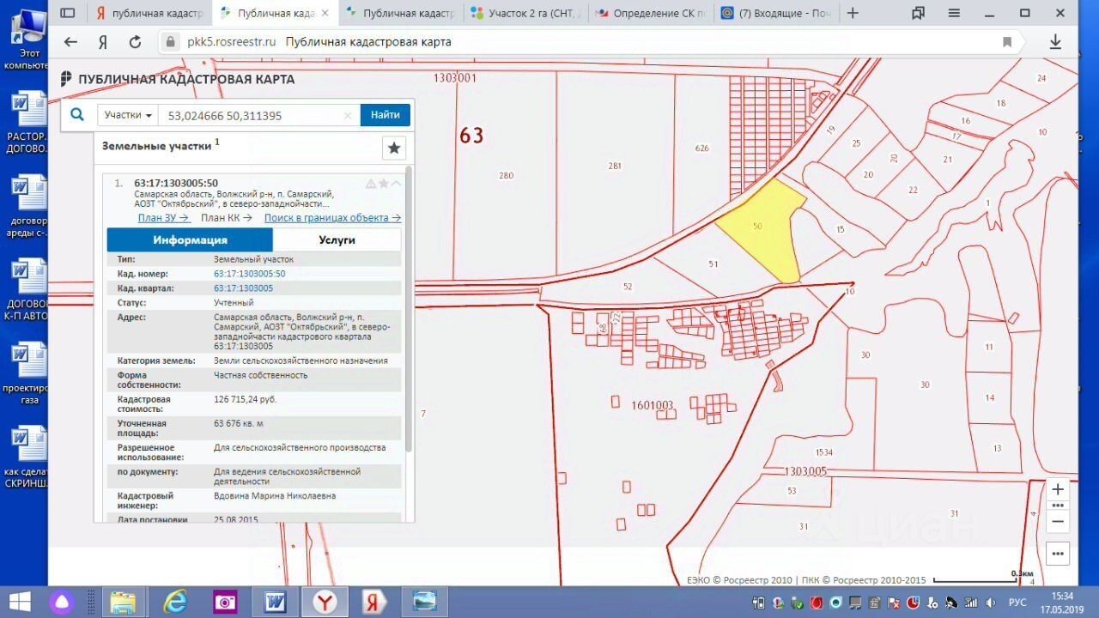This screenshot has width=1099, height=618.
Task: Zoom out the map with minus button
Action: pyautogui.click(x=1058, y=521)
